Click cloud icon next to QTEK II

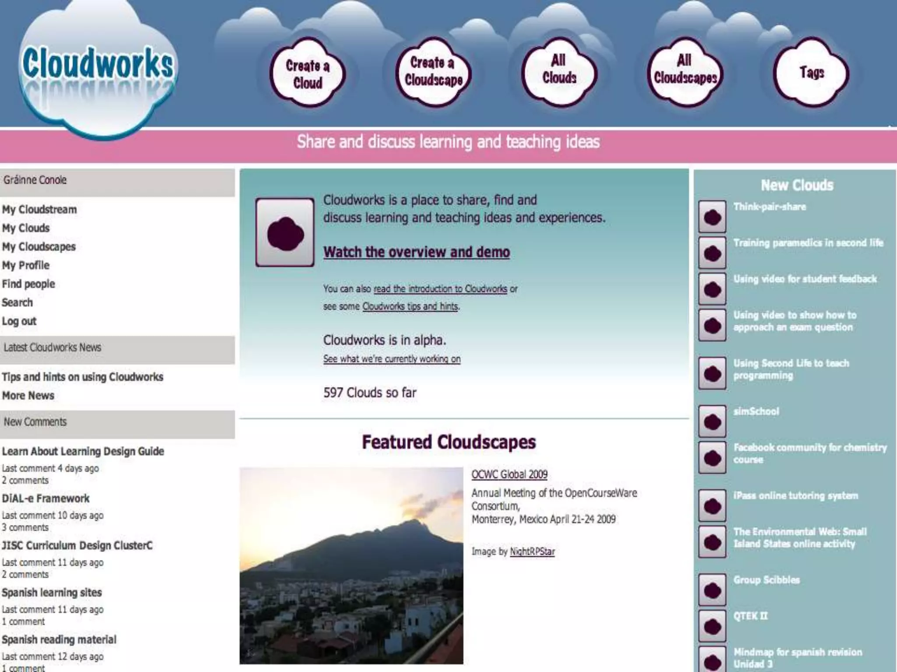click(712, 626)
